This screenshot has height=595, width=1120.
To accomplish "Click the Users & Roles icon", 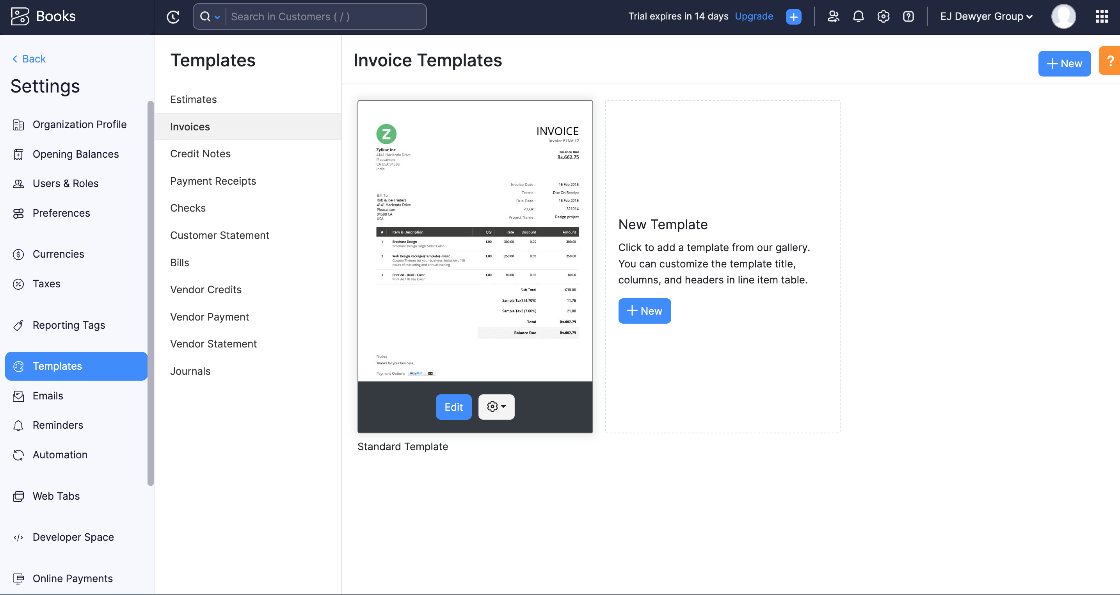I will pyautogui.click(x=18, y=183).
